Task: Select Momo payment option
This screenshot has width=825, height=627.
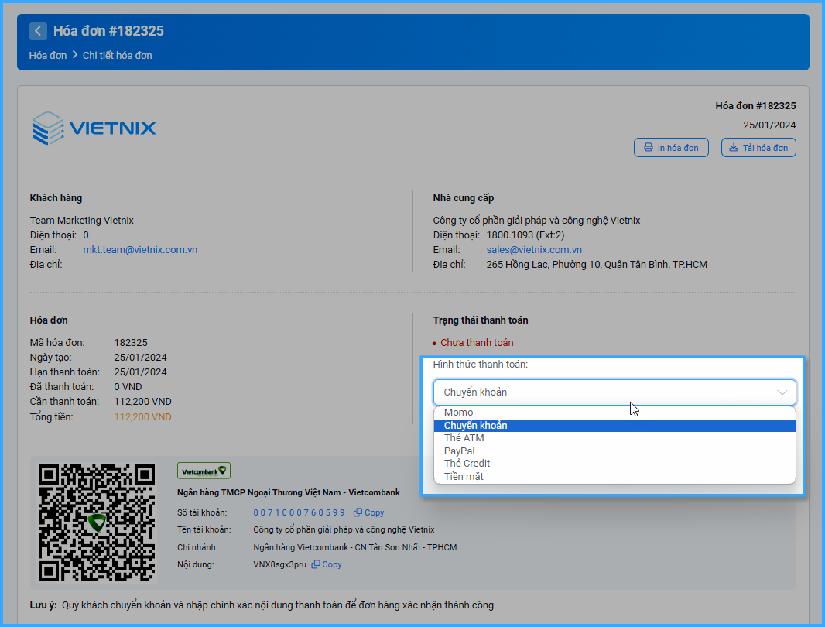Action: [459, 413]
